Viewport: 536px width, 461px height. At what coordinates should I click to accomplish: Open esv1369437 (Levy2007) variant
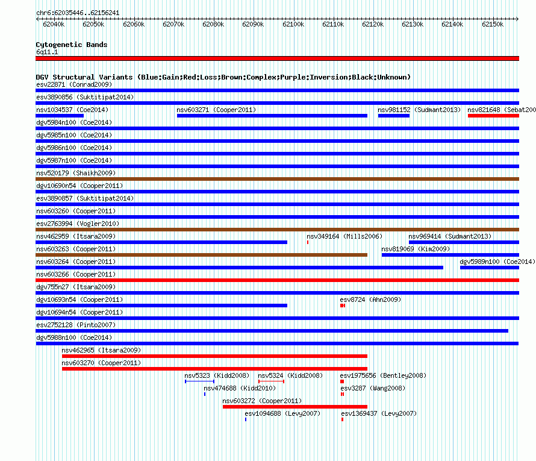pyautogui.click(x=379, y=413)
